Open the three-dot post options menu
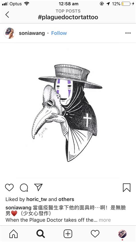The image size is (136, 242). [x=128, y=33]
